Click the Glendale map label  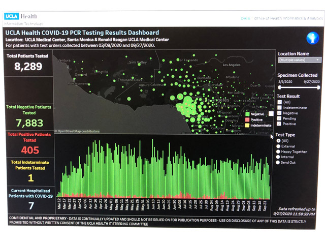215,85
